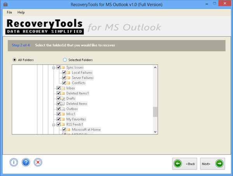Select the Inbox folder label

[x=71, y=88]
